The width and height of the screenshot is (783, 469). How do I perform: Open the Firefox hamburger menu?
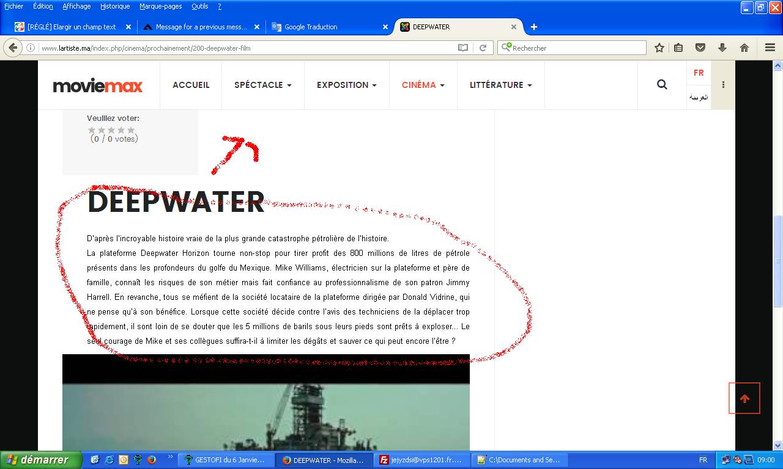point(770,48)
